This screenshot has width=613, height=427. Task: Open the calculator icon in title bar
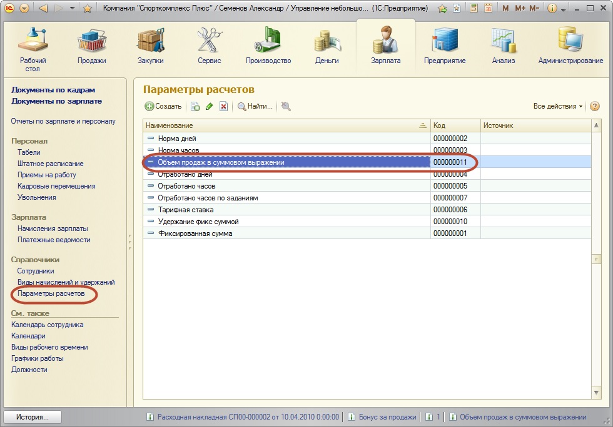474,9
